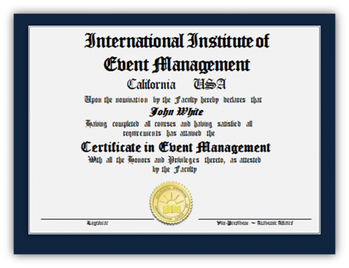The width and height of the screenshot is (349, 268).
Task: Select the recipient name 'John White'
Action: click(176, 112)
